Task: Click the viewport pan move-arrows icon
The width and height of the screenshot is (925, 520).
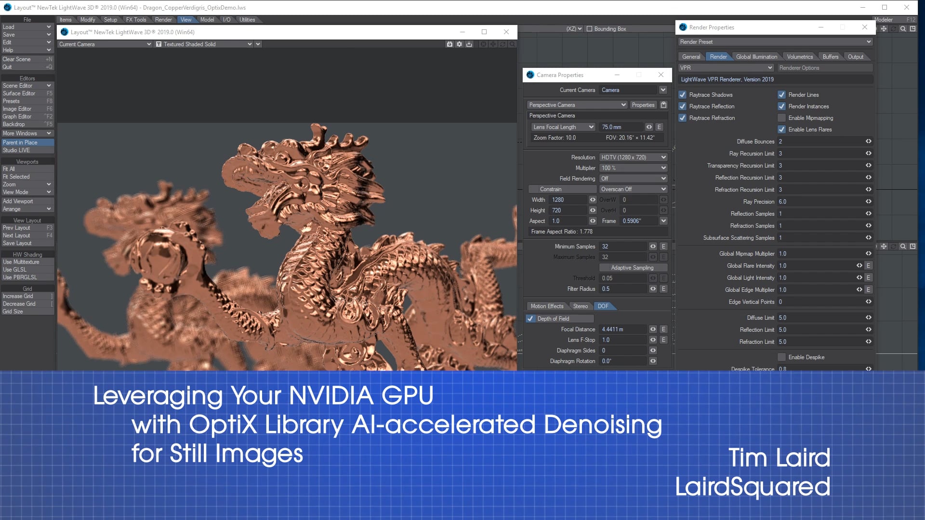Action: (x=493, y=44)
